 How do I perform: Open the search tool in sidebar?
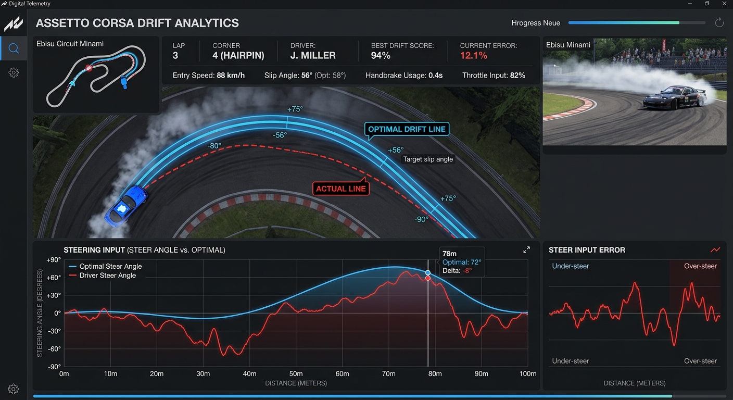pos(14,48)
